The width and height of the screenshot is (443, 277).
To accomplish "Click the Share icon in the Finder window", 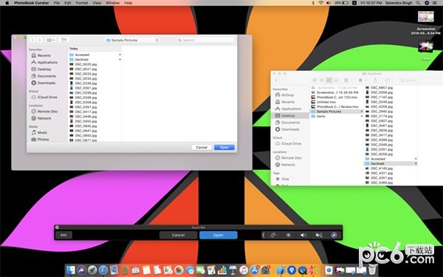I will coord(375,81).
